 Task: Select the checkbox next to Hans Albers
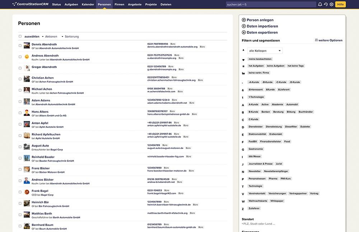tap(20, 113)
